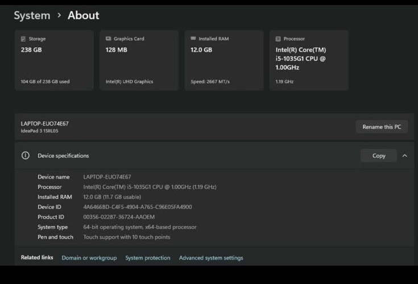Image resolution: width=418 pixels, height=284 pixels.
Task: Open Advanced system settings link
Action: pyautogui.click(x=211, y=258)
